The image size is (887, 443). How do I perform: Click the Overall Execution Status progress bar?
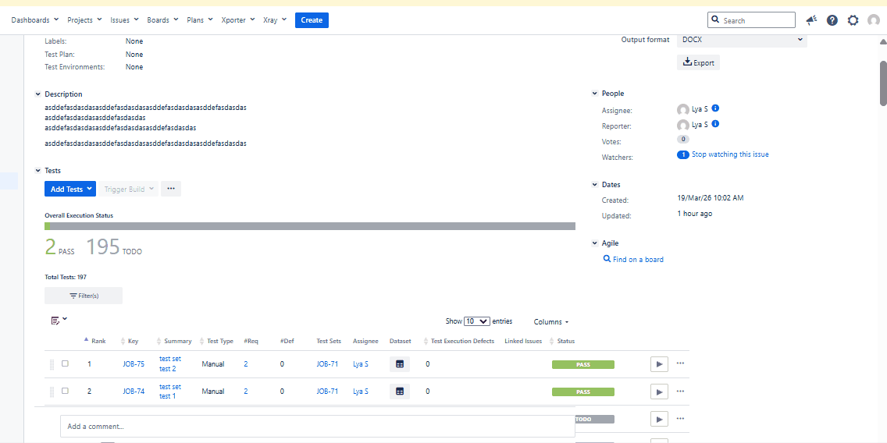(310, 226)
